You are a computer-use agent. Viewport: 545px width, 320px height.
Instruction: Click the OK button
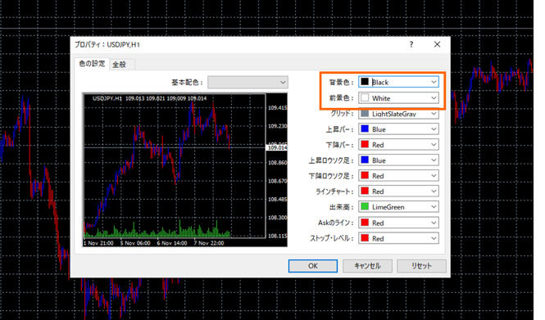[313, 266]
